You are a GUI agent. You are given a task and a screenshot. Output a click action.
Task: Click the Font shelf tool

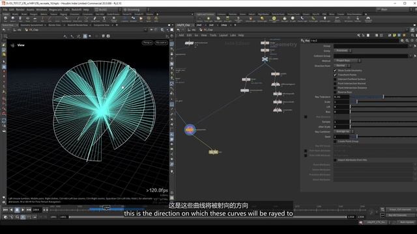coord(104,19)
